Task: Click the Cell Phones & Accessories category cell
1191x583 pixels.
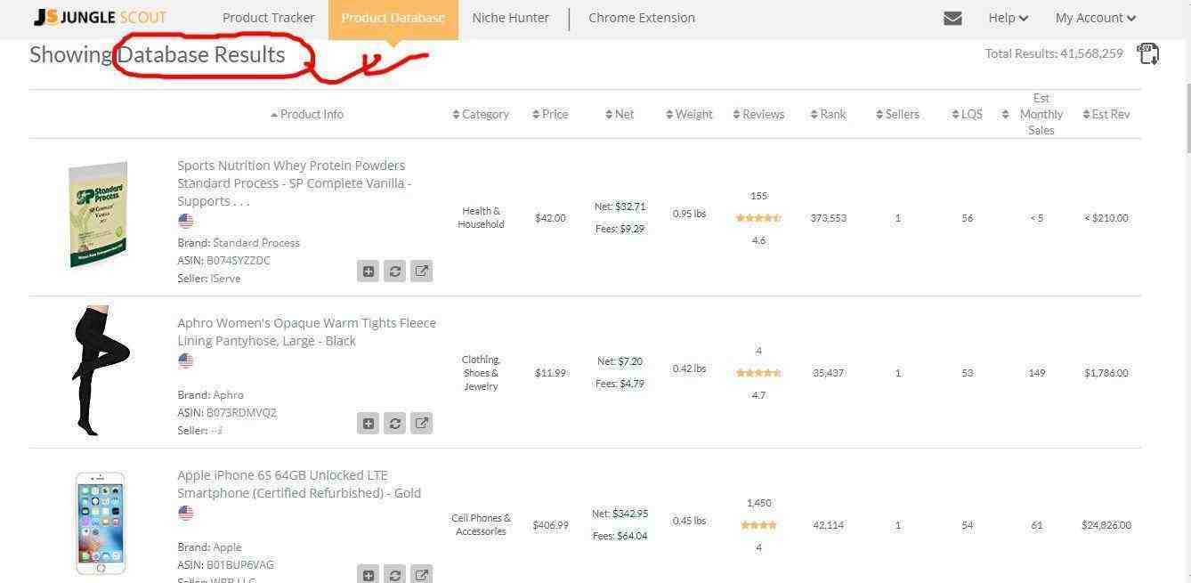Action: point(481,525)
